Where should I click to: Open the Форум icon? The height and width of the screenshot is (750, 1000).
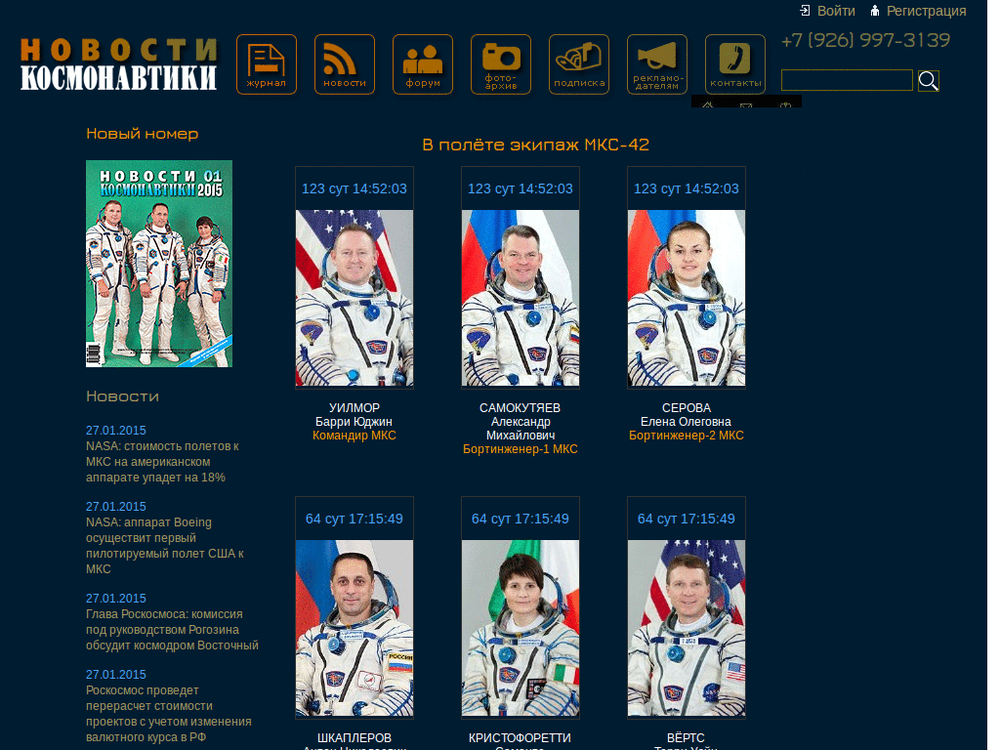422,64
